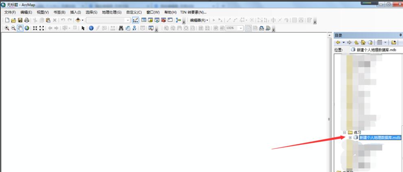Image resolution: width=403 pixels, height=172 pixels.
Task: Select the Pan hand tool
Action: tap(20, 28)
